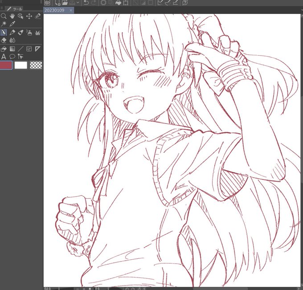Select the Gradient tool
This screenshot has width=303, height=290.
pyautogui.click(x=12, y=49)
